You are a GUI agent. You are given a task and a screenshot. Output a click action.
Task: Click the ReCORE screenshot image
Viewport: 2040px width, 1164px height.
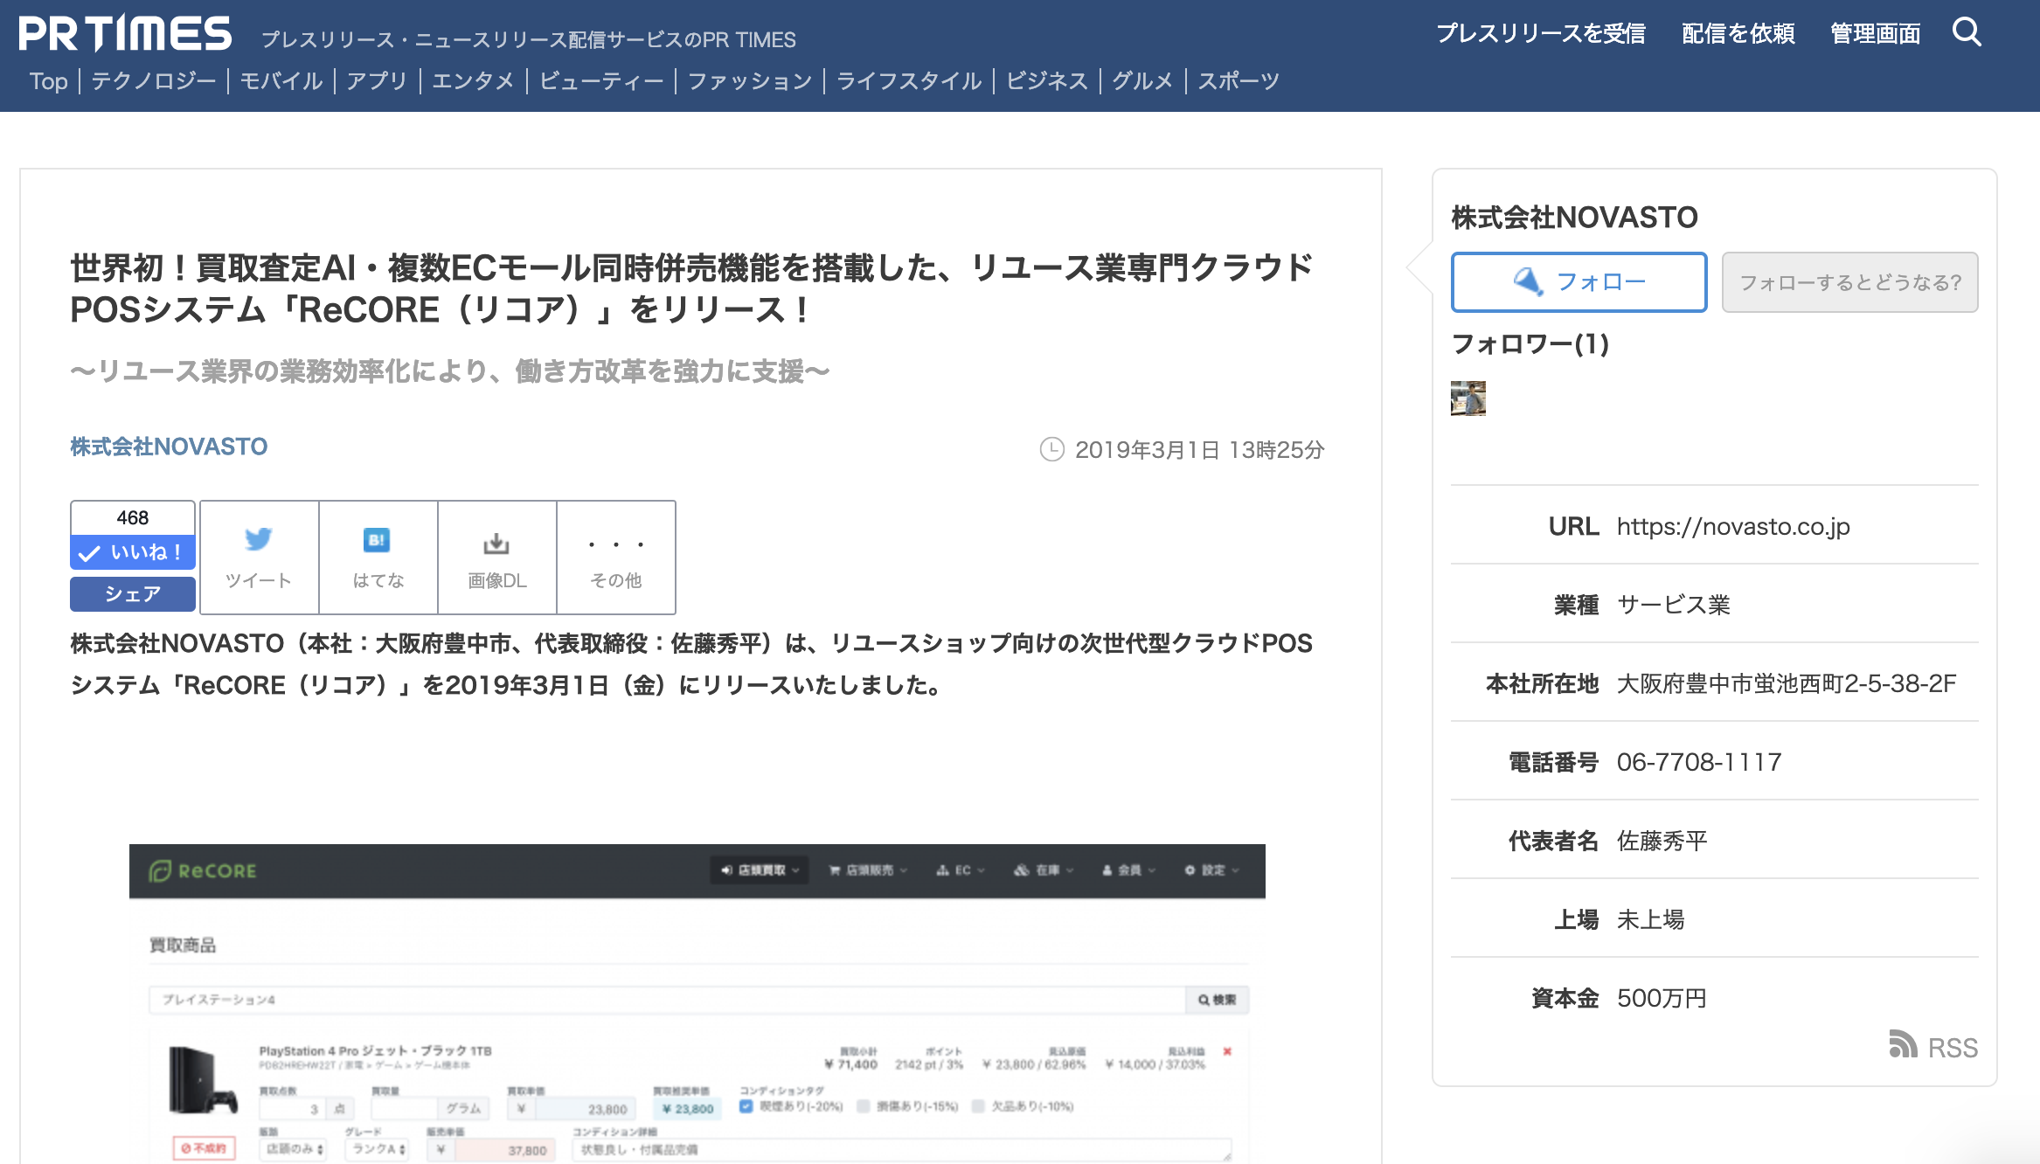(697, 1003)
